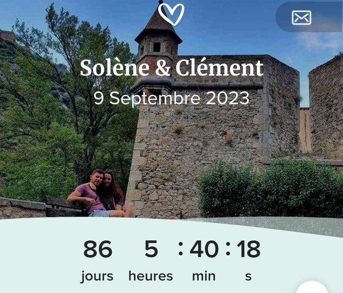Click the green bush beside fortress wall
Screen dimensions: 343x293
(270, 189)
